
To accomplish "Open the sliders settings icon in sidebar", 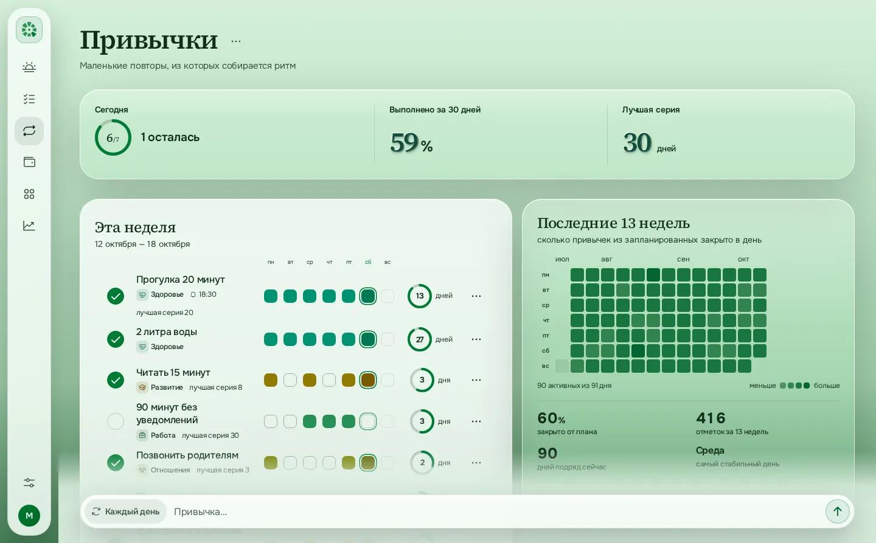I will (29, 483).
